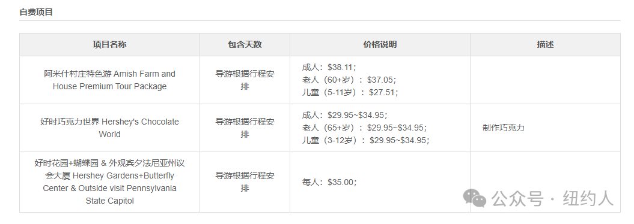Open the Amish Farm and House tour name
This screenshot has height=224, width=634.
109,80
